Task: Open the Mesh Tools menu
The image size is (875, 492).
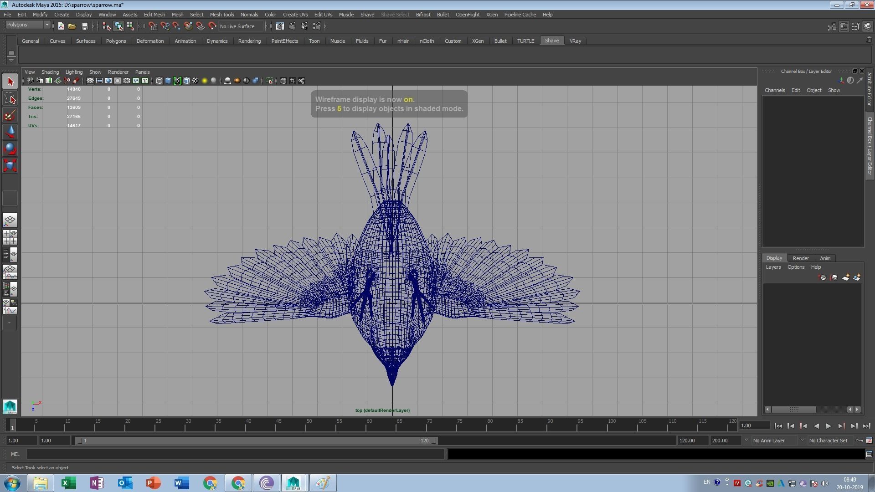Action: 221,15
